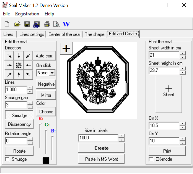The height and width of the screenshot is (174, 193).
Task: Click the up direction arrow
Action: point(19,74)
